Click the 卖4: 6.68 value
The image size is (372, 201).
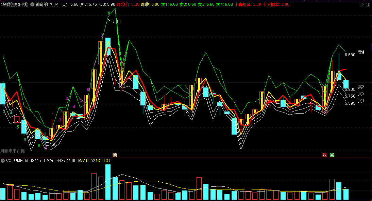224,4
